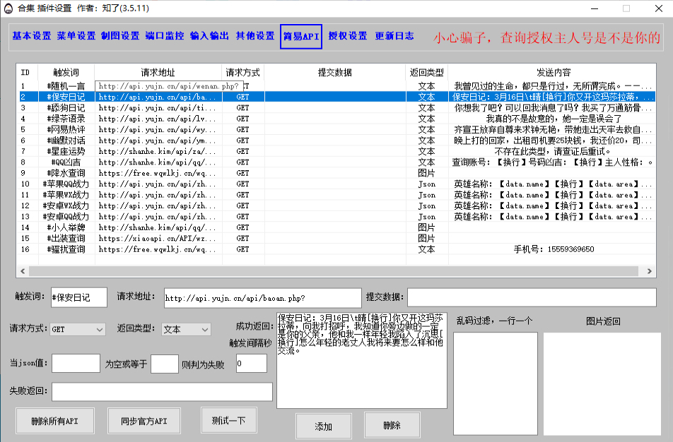The image size is (673, 442).
Task: Click the app icon in the title bar
Action: click(7, 8)
